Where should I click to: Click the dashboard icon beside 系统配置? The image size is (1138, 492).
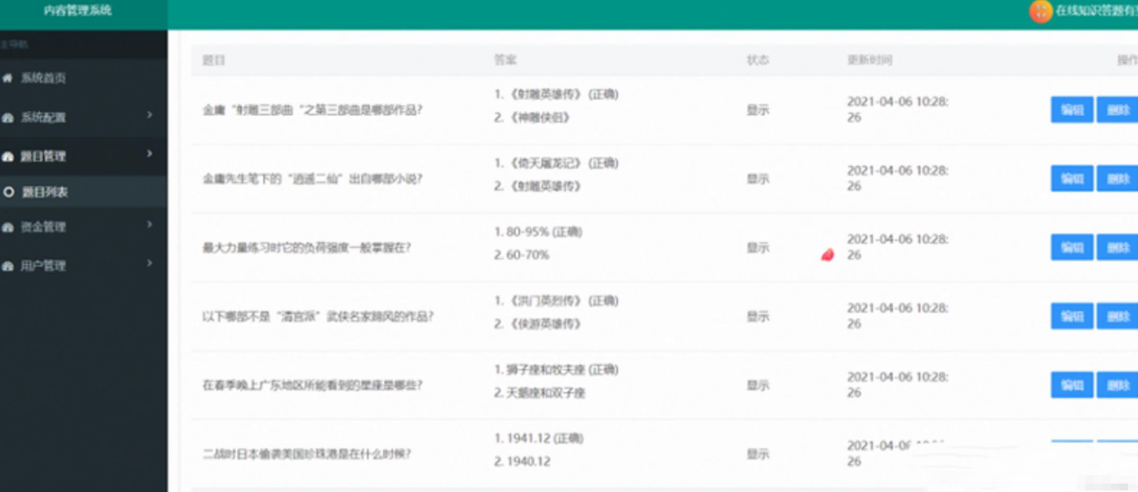(x=7, y=117)
